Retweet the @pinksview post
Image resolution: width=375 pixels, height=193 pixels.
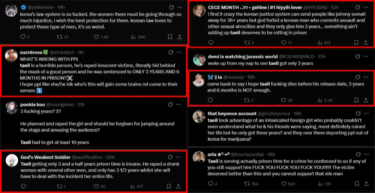pyautogui.click(x=59, y=37)
